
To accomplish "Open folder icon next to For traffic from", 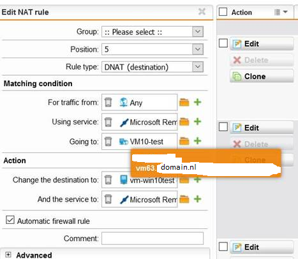I will tap(184, 102).
